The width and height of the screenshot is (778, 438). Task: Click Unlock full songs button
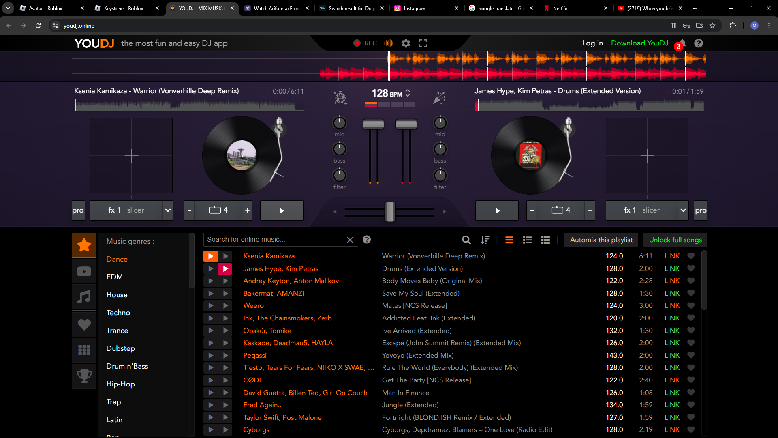(x=675, y=240)
